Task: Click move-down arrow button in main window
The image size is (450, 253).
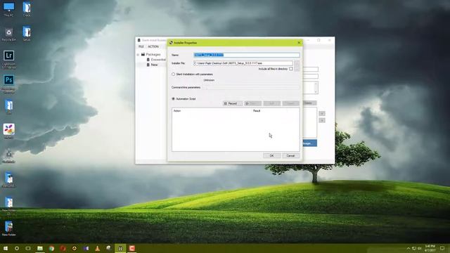Action: (322, 120)
